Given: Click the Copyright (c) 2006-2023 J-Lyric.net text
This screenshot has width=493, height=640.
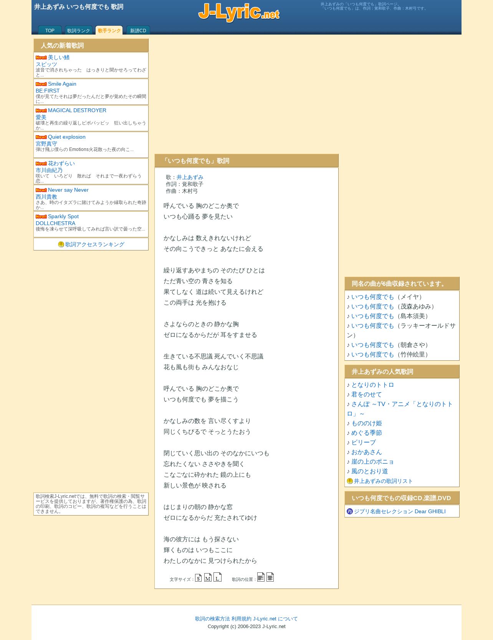Looking at the screenshot, I should coord(246,627).
